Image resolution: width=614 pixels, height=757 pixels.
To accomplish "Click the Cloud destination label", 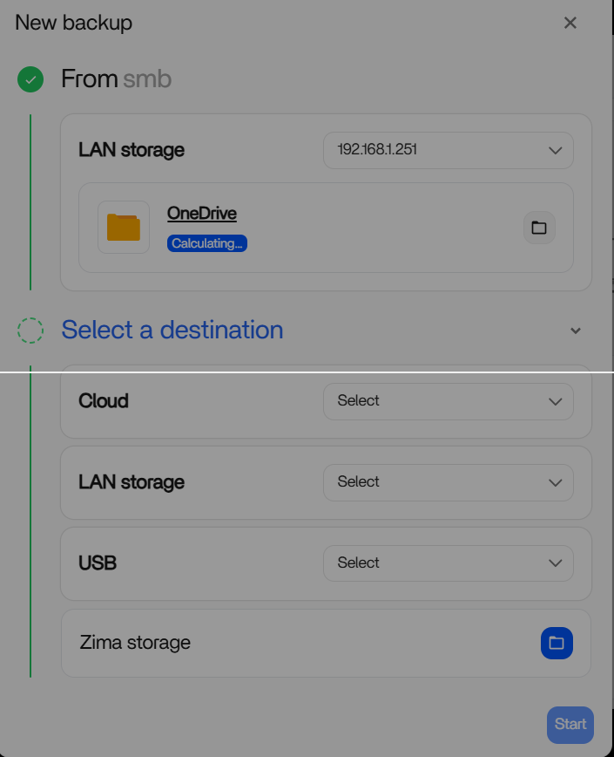I will [104, 401].
